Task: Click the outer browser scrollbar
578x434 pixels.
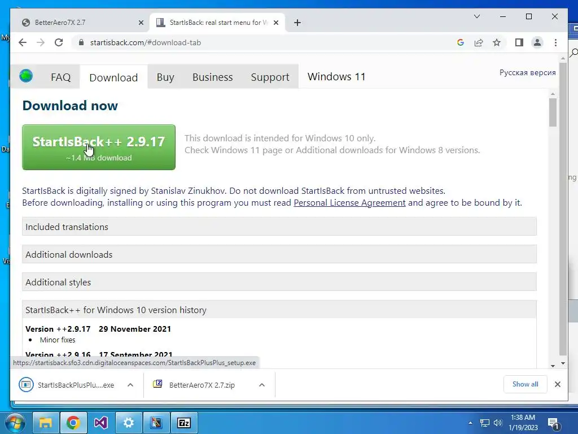Action: pos(563,209)
